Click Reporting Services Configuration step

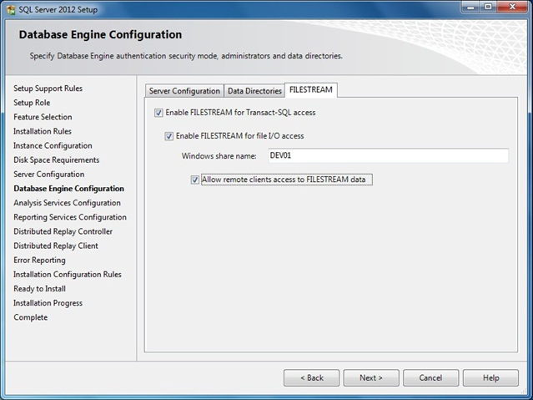[x=70, y=217]
